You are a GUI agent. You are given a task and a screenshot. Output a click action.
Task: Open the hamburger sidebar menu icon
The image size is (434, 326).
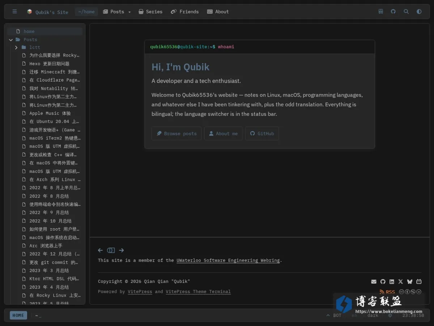pos(14,12)
